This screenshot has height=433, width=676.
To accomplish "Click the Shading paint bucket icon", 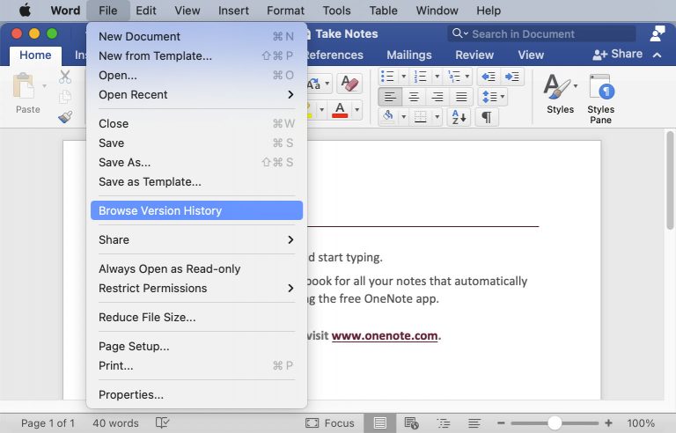I will pos(388,116).
